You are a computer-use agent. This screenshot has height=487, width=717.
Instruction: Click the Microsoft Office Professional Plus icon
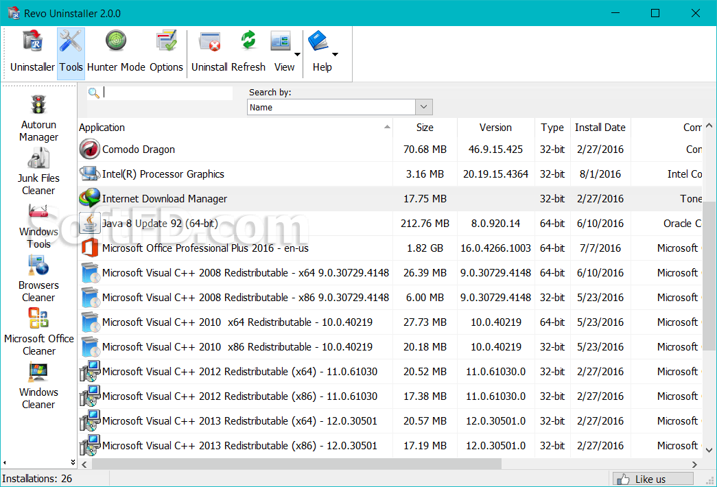tap(90, 248)
